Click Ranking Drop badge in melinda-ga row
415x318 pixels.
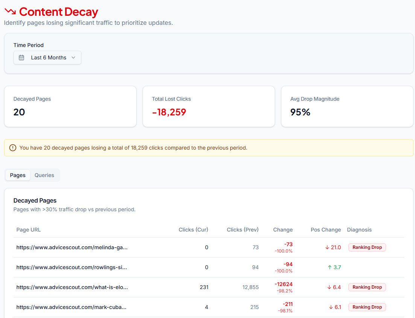pos(367,247)
